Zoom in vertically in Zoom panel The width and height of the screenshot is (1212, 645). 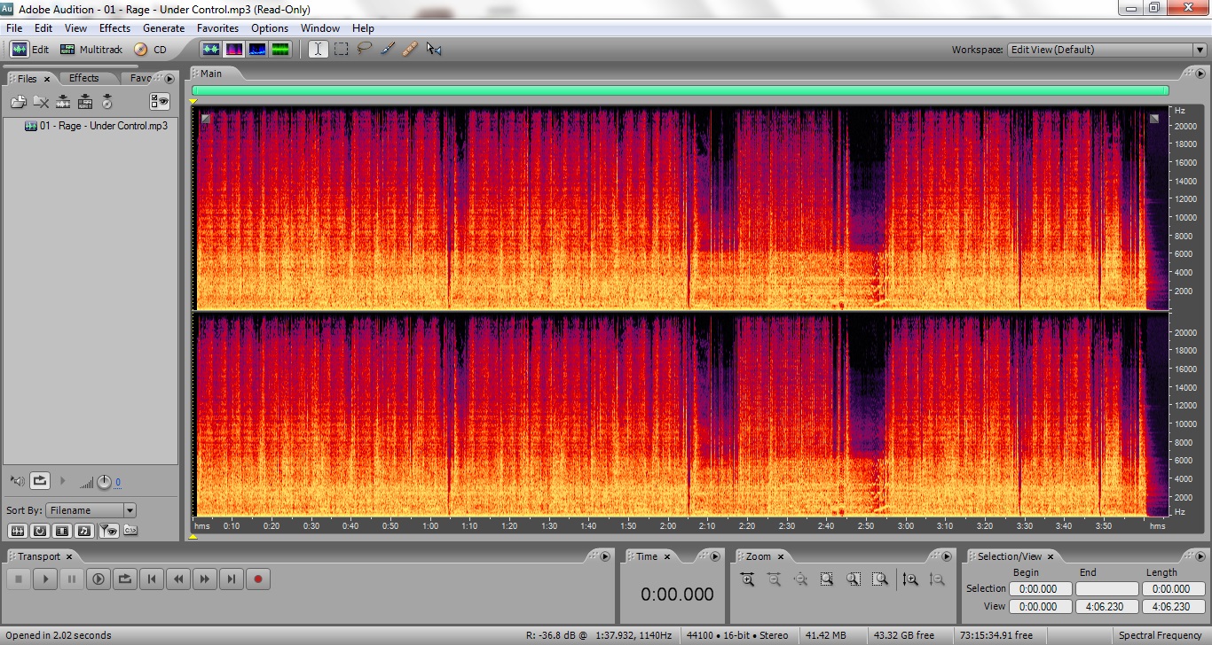pos(909,579)
